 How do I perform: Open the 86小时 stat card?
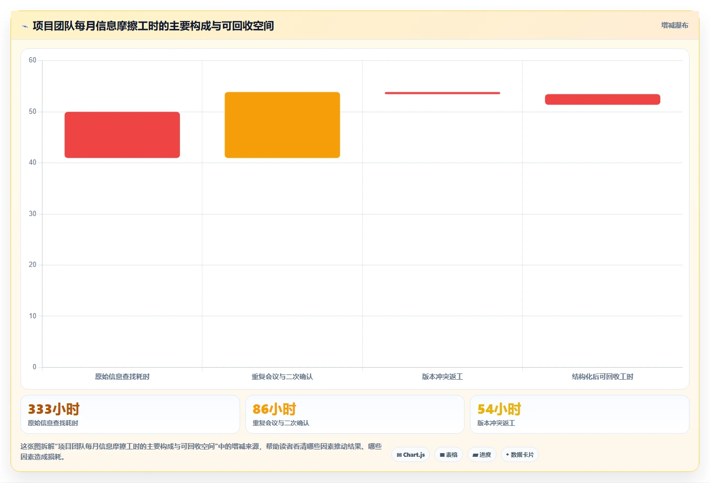click(x=355, y=414)
